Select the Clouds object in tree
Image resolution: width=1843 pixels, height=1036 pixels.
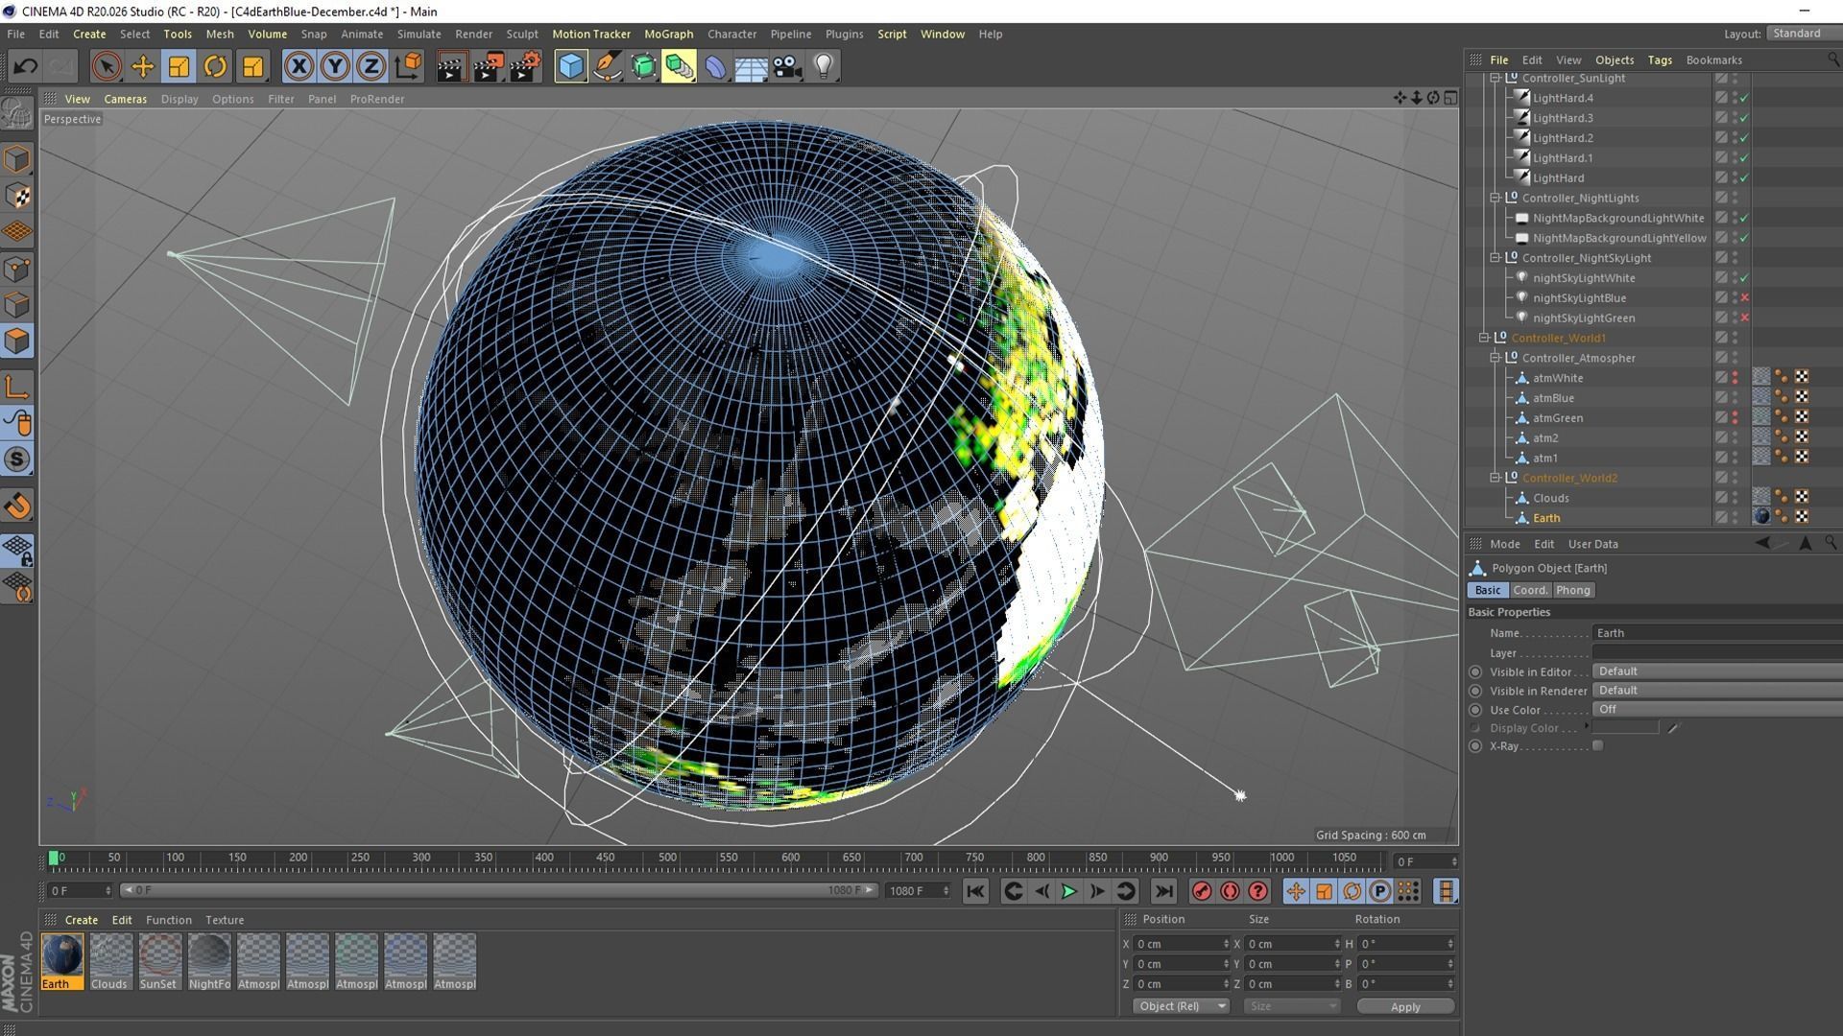(x=1550, y=498)
